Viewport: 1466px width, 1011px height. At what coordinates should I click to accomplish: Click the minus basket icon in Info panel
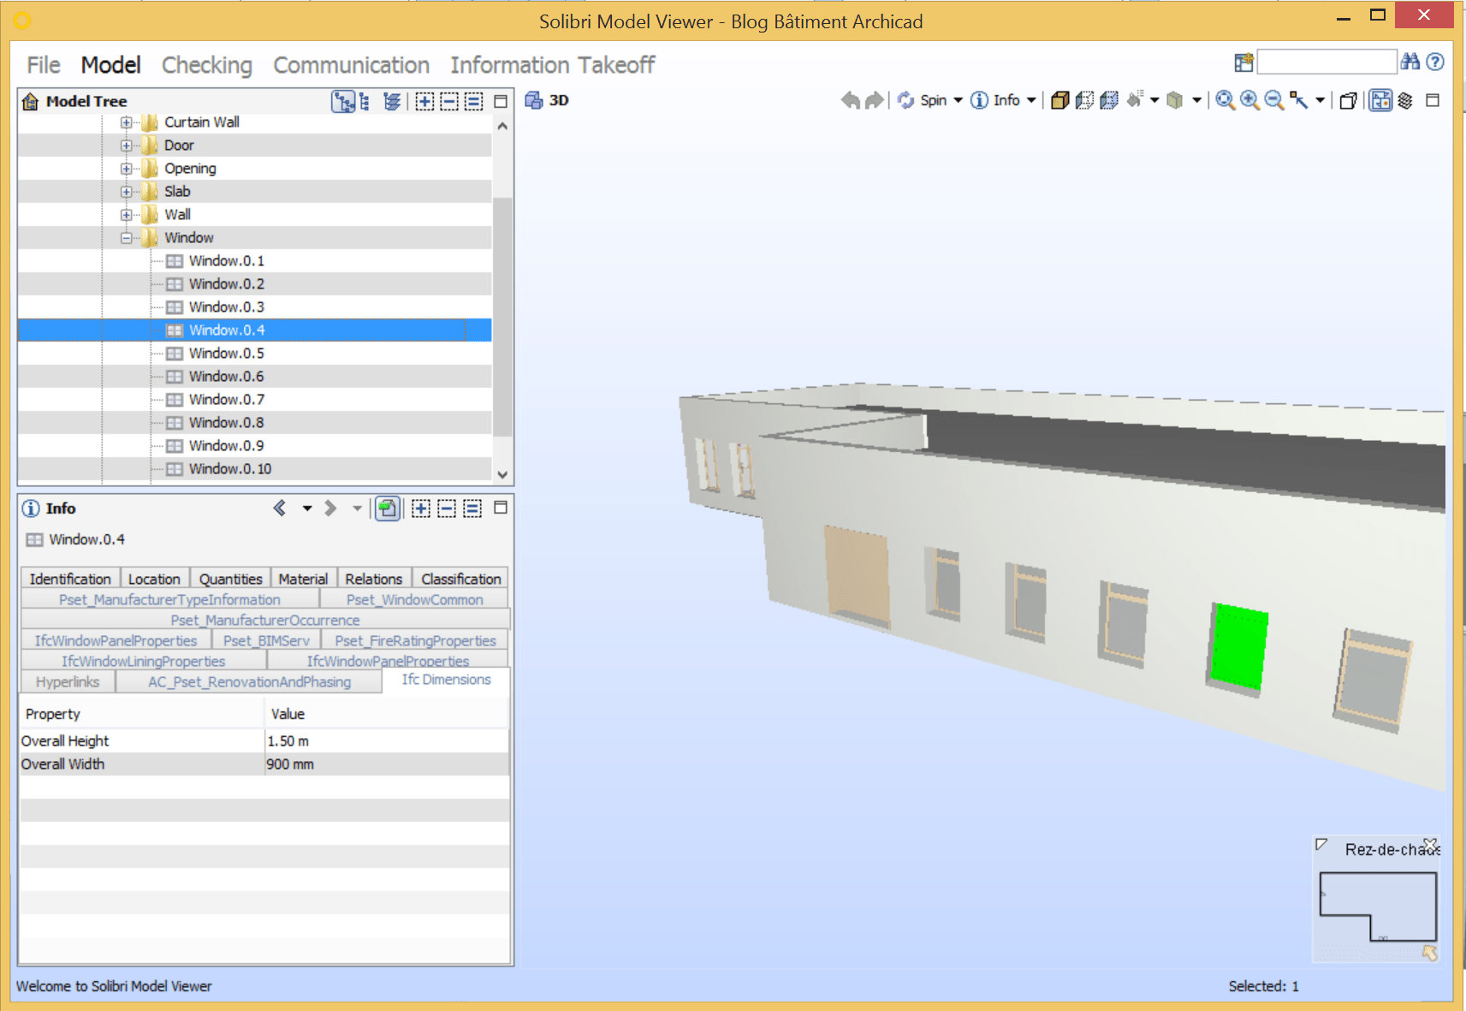447,508
